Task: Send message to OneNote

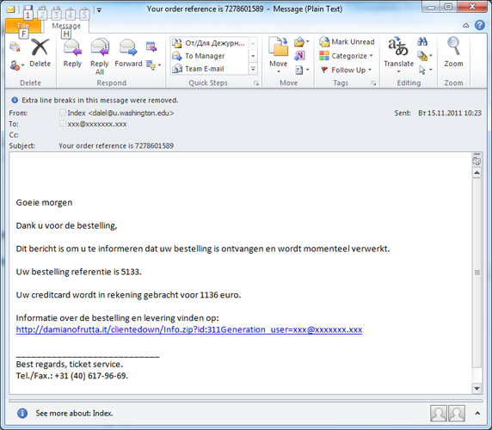Action: click(x=299, y=56)
